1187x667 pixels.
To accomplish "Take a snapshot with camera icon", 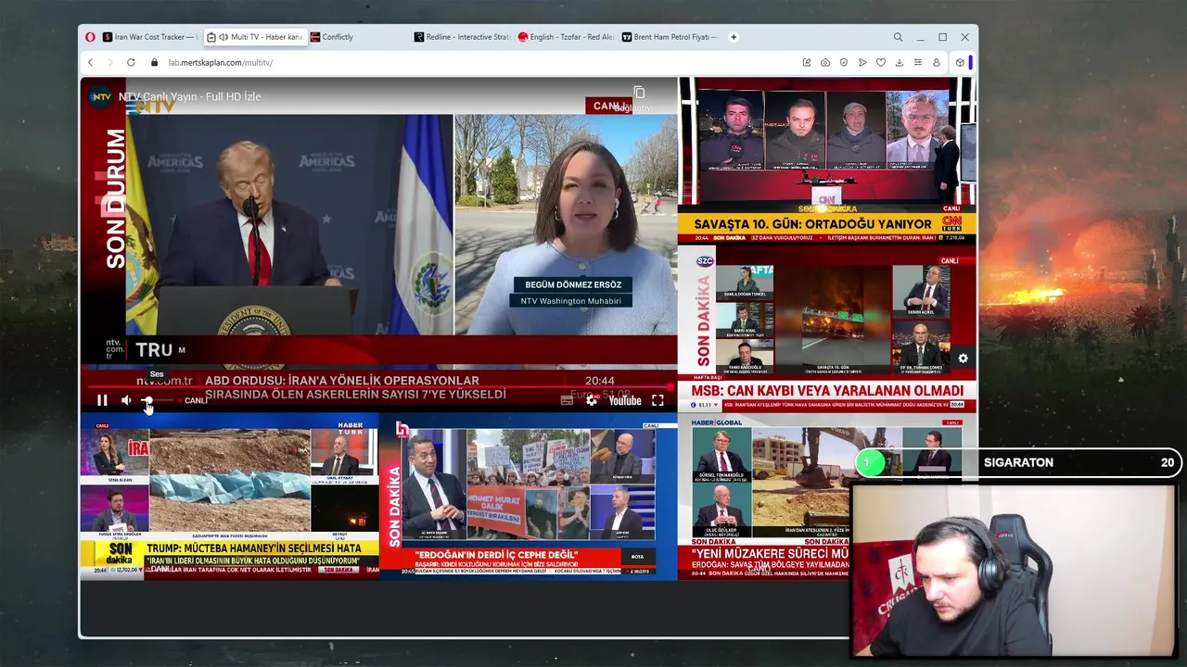I will [x=825, y=62].
